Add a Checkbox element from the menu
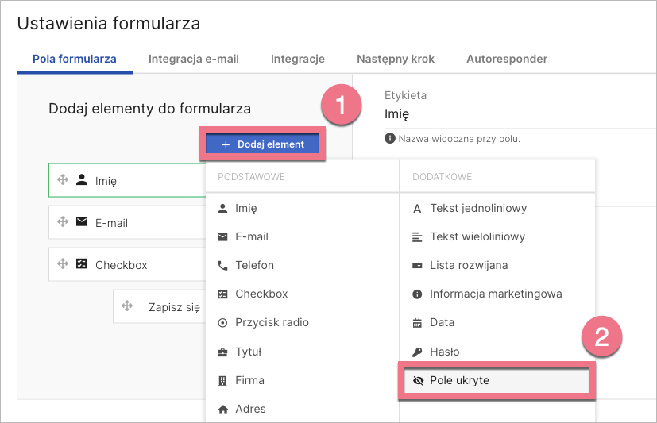Image resolution: width=657 pixels, height=423 pixels. (261, 294)
